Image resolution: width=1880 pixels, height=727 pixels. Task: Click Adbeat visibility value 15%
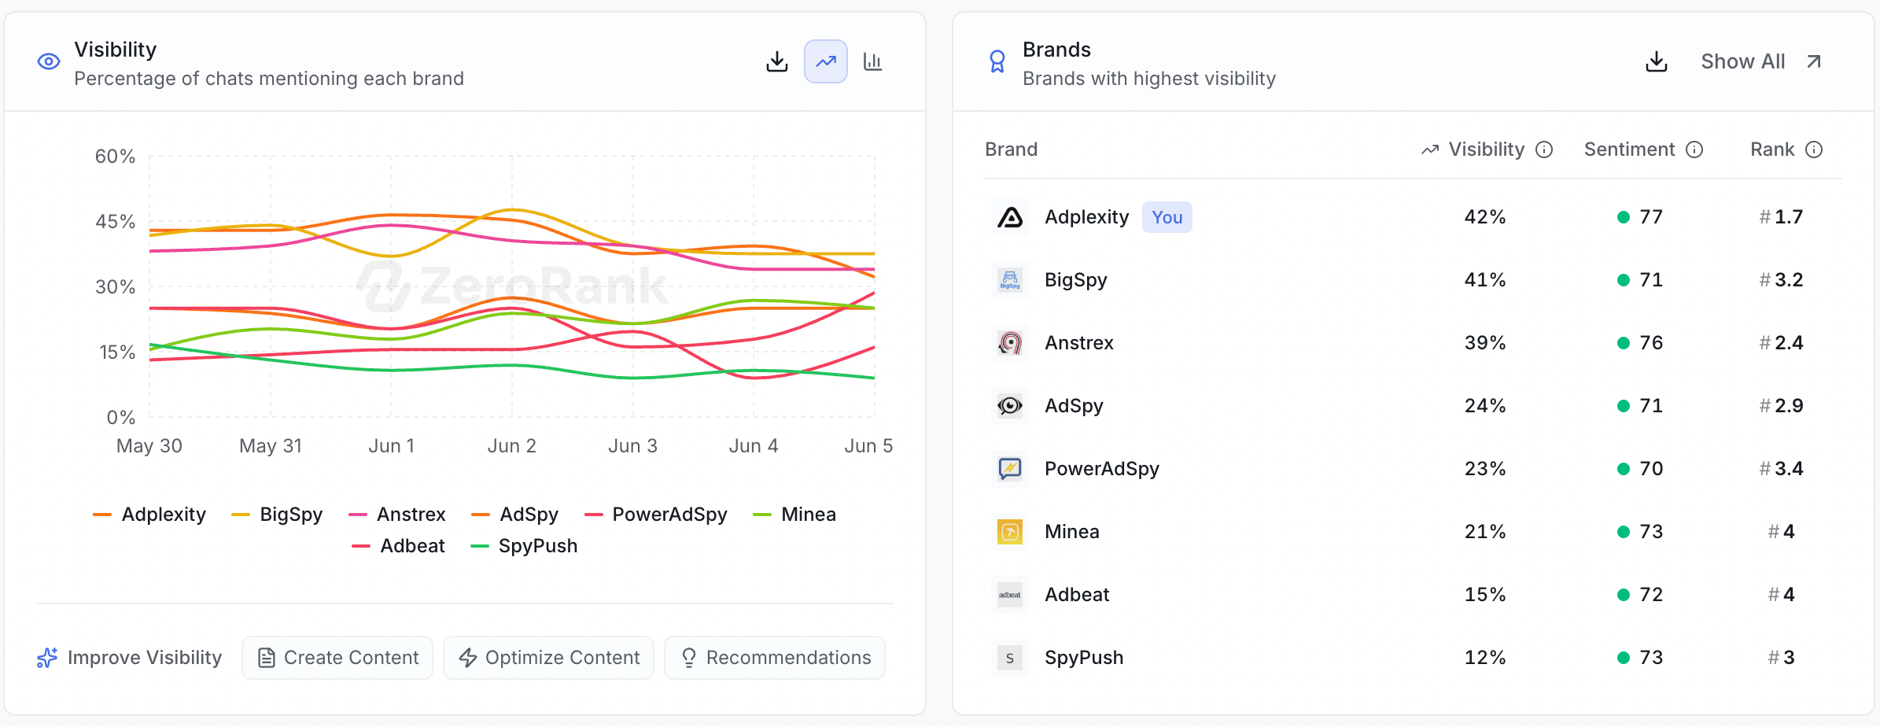pos(1485,595)
